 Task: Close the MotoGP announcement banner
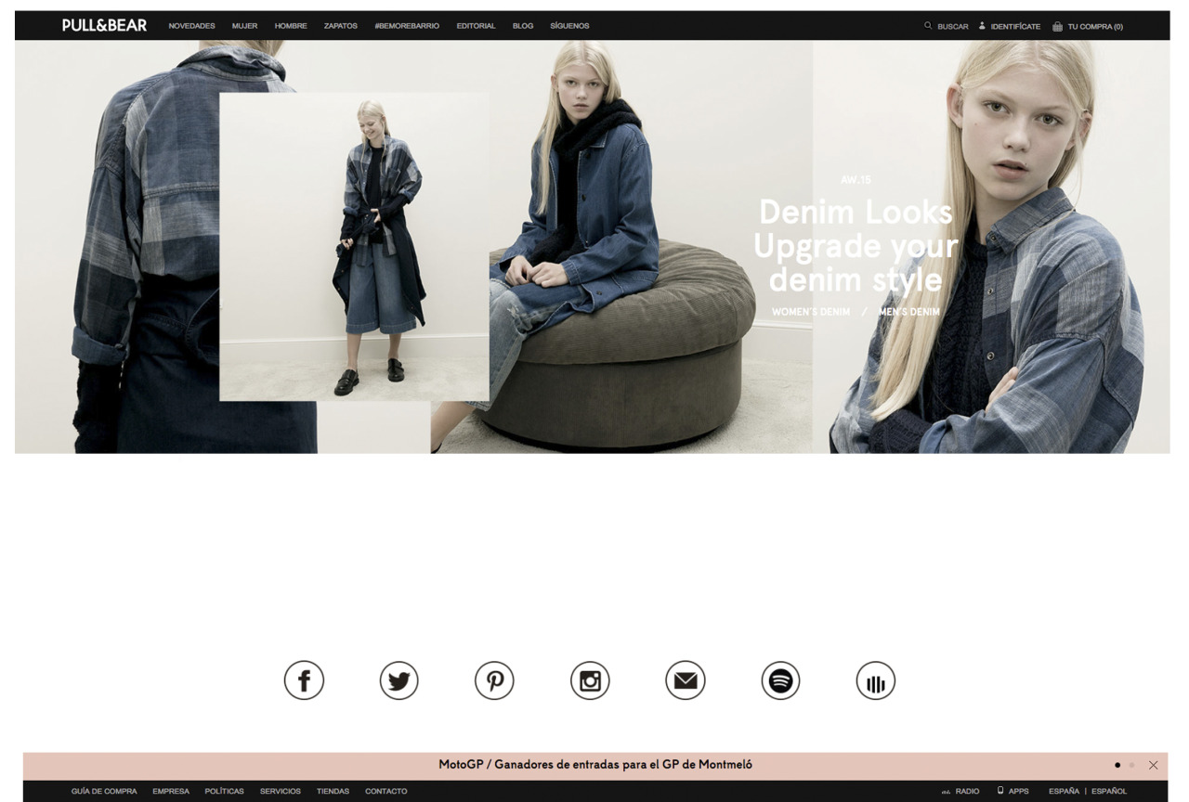point(1154,765)
